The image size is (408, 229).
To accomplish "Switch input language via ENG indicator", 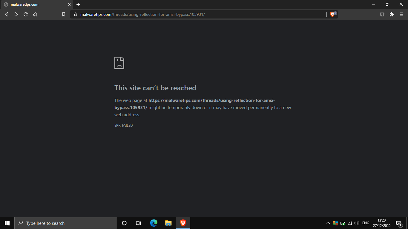I will pos(366,223).
